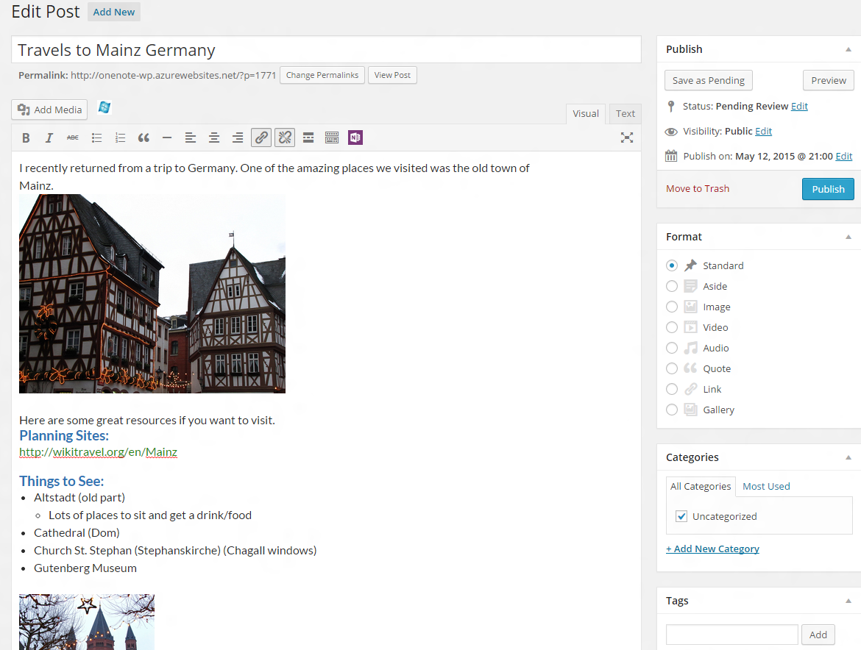Click the OneNote toolbar icon
The image size is (861, 650).
tap(355, 137)
